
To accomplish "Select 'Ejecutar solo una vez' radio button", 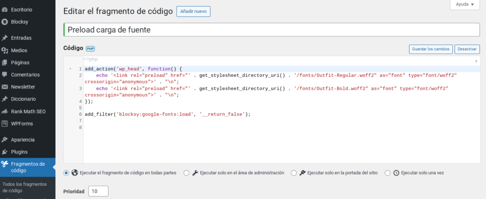I will (387, 173).
